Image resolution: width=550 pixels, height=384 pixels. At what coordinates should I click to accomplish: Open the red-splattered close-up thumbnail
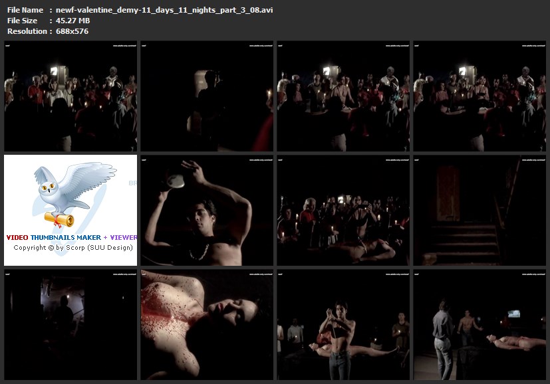(207, 324)
